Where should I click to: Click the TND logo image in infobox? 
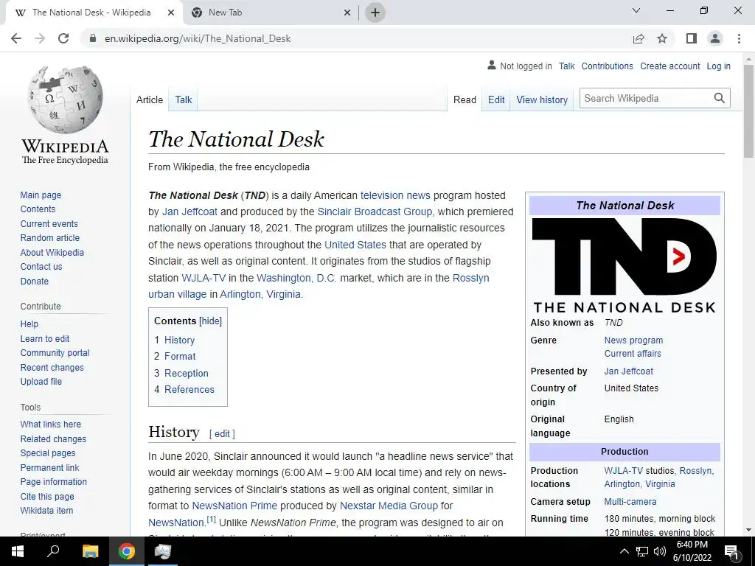pos(624,265)
